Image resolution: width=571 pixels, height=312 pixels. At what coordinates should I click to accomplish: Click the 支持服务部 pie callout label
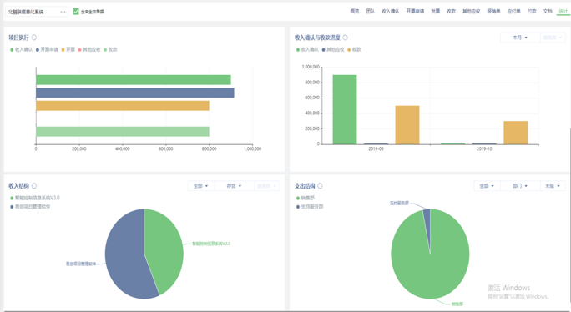click(x=399, y=204)
